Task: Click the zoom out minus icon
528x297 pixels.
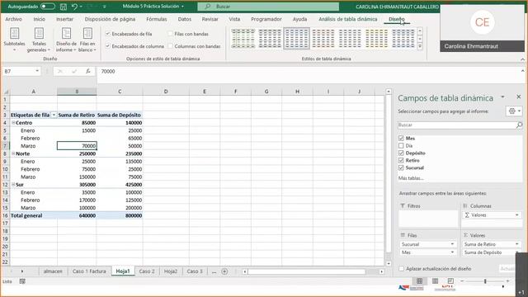Action: click(462, 280)
